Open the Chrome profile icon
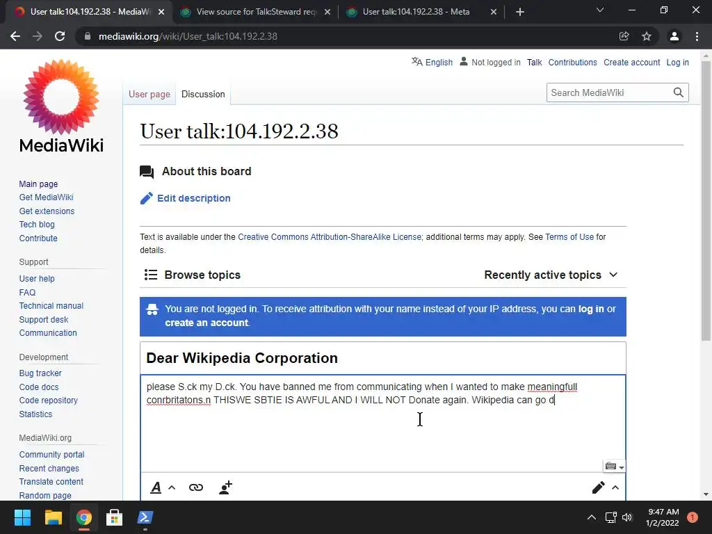The height and width of the screenshot is (534, 712). point(674,36)
